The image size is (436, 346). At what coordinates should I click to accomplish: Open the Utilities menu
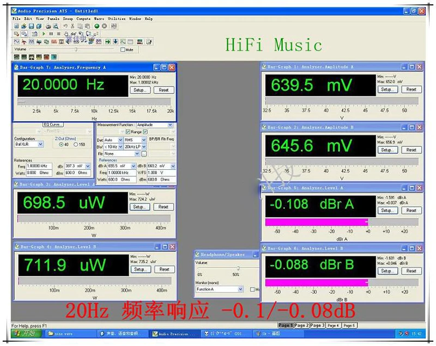[117, 19]
